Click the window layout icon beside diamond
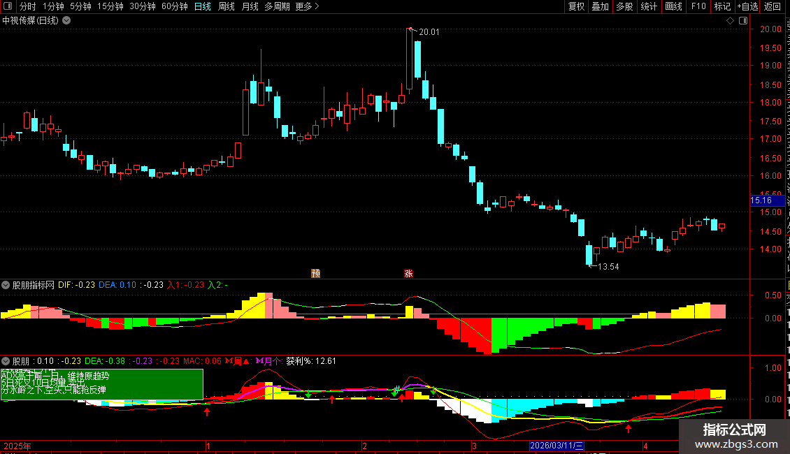 743,21
